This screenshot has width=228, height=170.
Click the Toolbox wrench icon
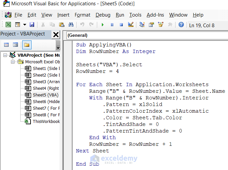click(x=170, y=25)
